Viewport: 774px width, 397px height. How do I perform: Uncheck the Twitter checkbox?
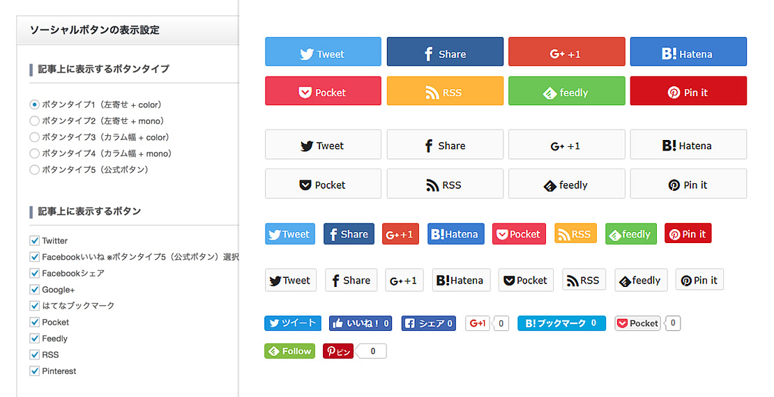point(35,241)
